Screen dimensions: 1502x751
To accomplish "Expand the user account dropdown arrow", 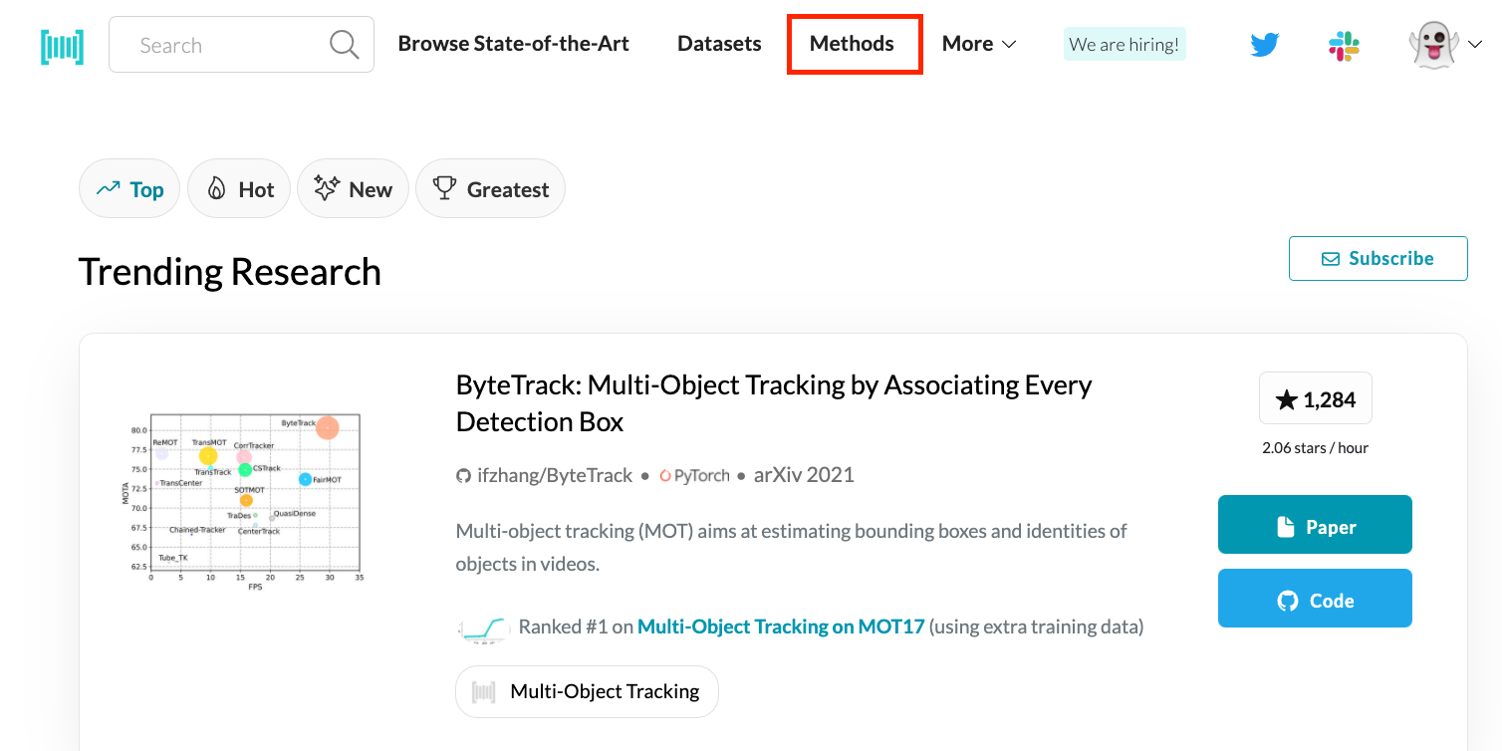I will [x=1475, y=45].
